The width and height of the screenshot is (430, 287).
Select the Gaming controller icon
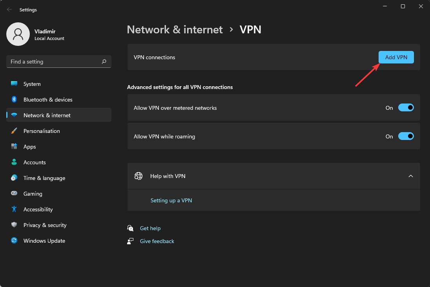[x=14, y=194]
